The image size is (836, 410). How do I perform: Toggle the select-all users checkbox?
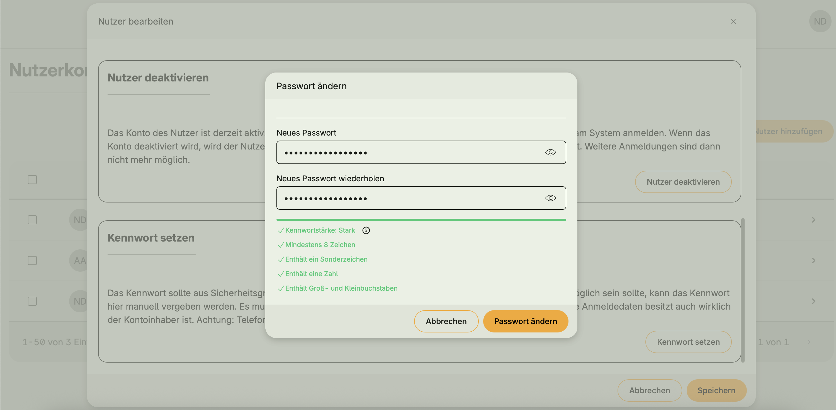pos(32,180)
